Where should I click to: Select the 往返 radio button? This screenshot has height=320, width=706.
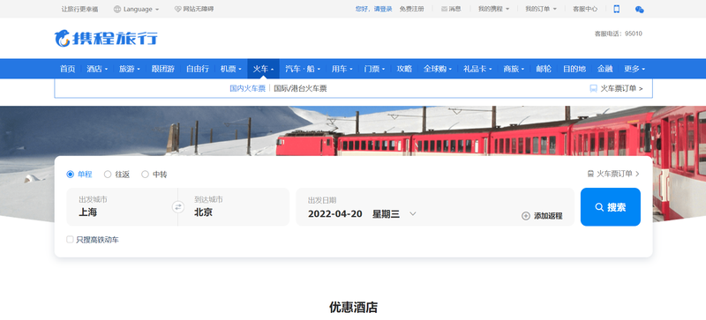[108, 175]
